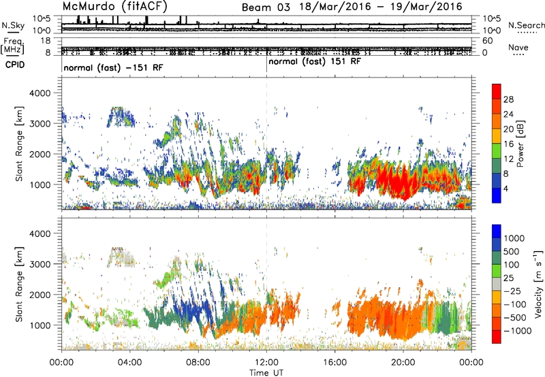Click the "4000" range tick in power panel

pos(40,93)
